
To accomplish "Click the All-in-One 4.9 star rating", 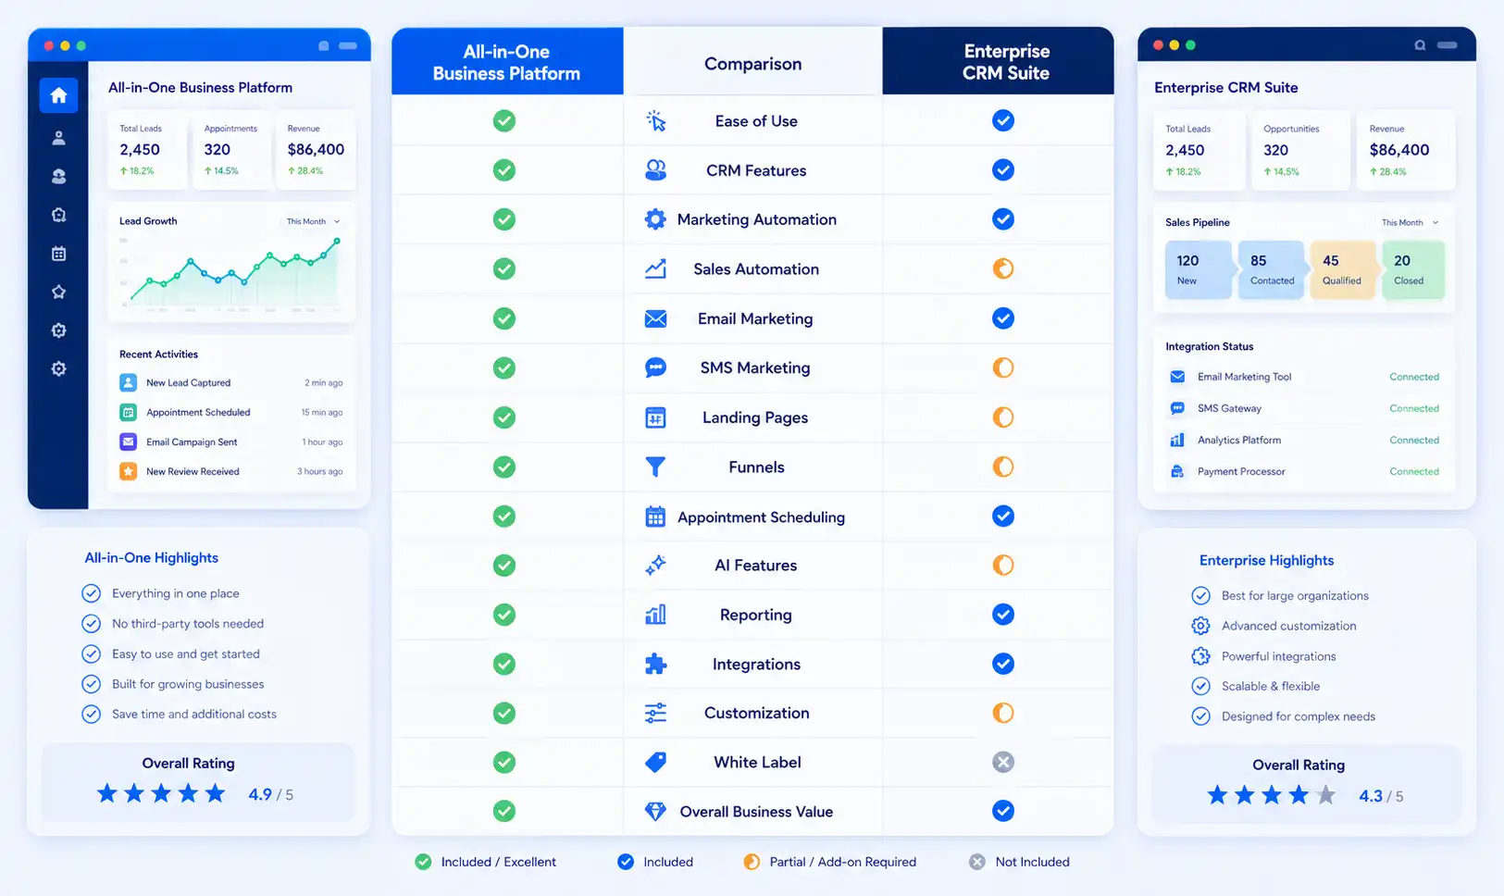I will coord(161,793).
